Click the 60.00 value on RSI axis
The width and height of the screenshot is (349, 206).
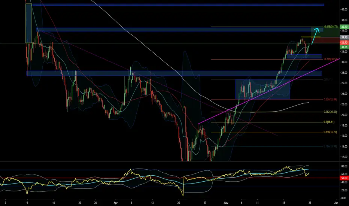pos(344,174)
